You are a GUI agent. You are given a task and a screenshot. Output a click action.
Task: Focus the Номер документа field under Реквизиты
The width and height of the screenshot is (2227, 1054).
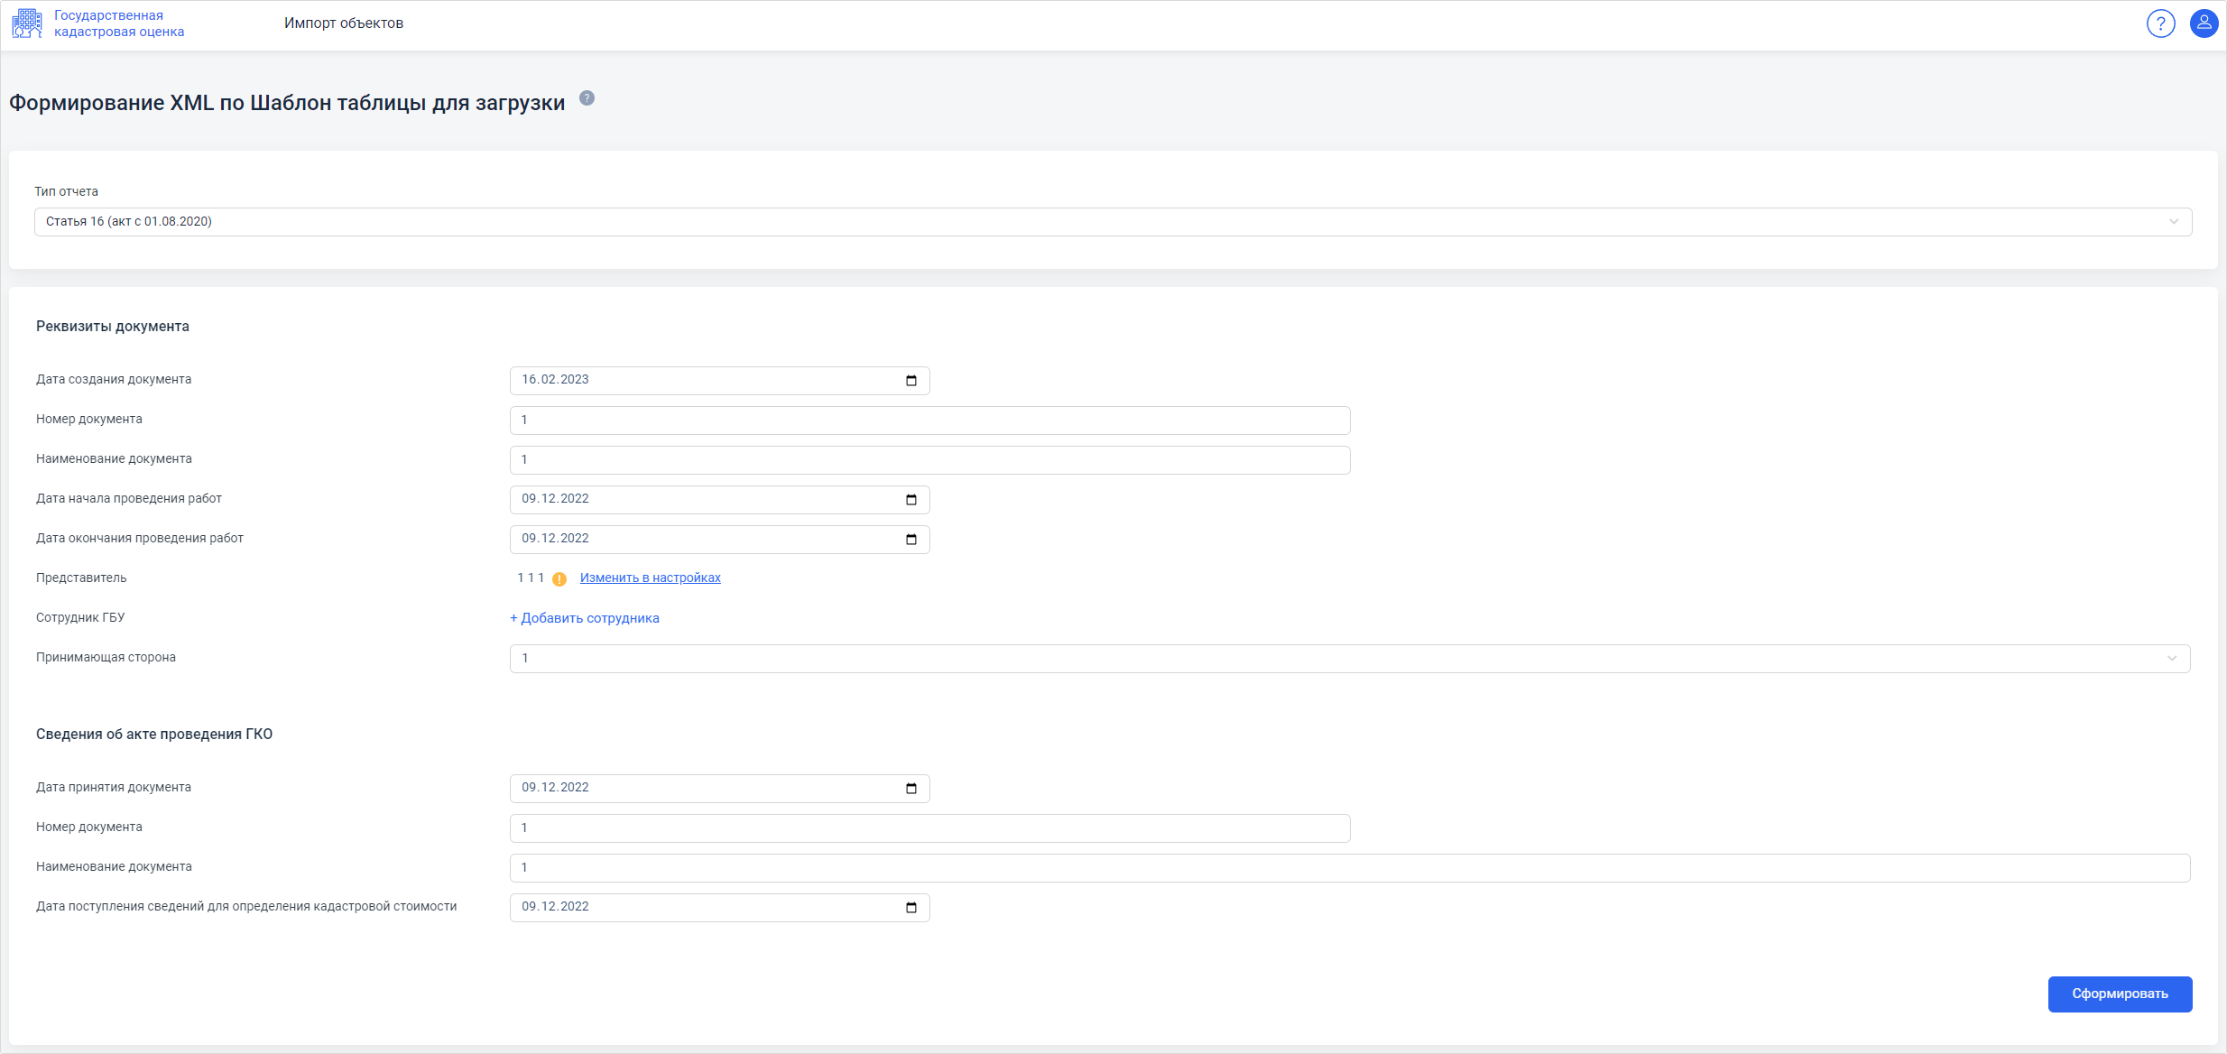pos(929,421)
